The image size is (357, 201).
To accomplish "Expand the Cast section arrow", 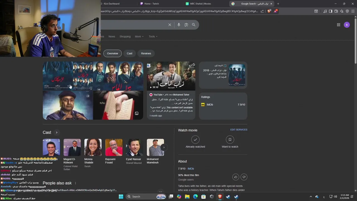I will tap(56, 133).
